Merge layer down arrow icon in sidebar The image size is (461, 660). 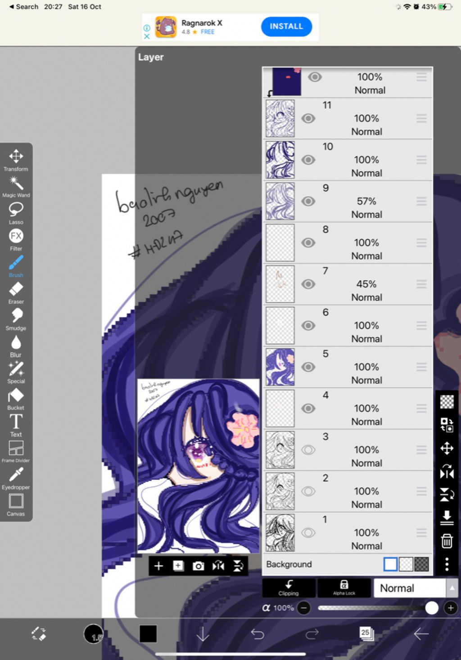447,518
